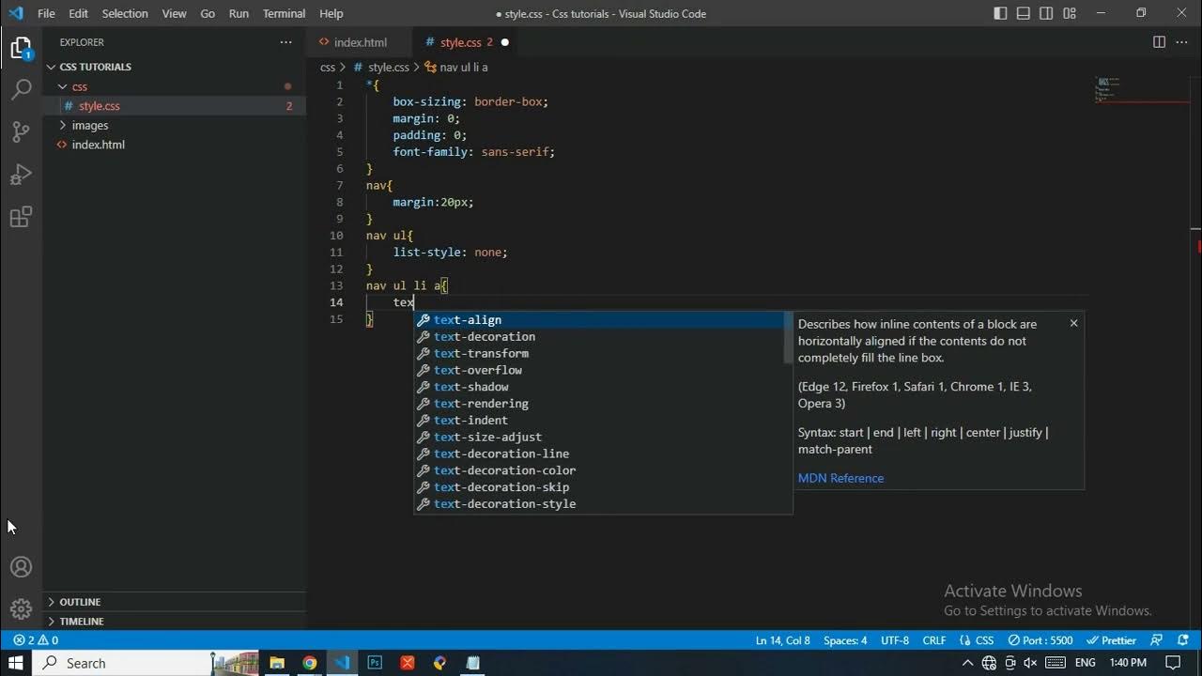Image resolution: width=1202 pixels, height=676 pixels.
Task: Select text-rendering suggestion
Action: 601,404
